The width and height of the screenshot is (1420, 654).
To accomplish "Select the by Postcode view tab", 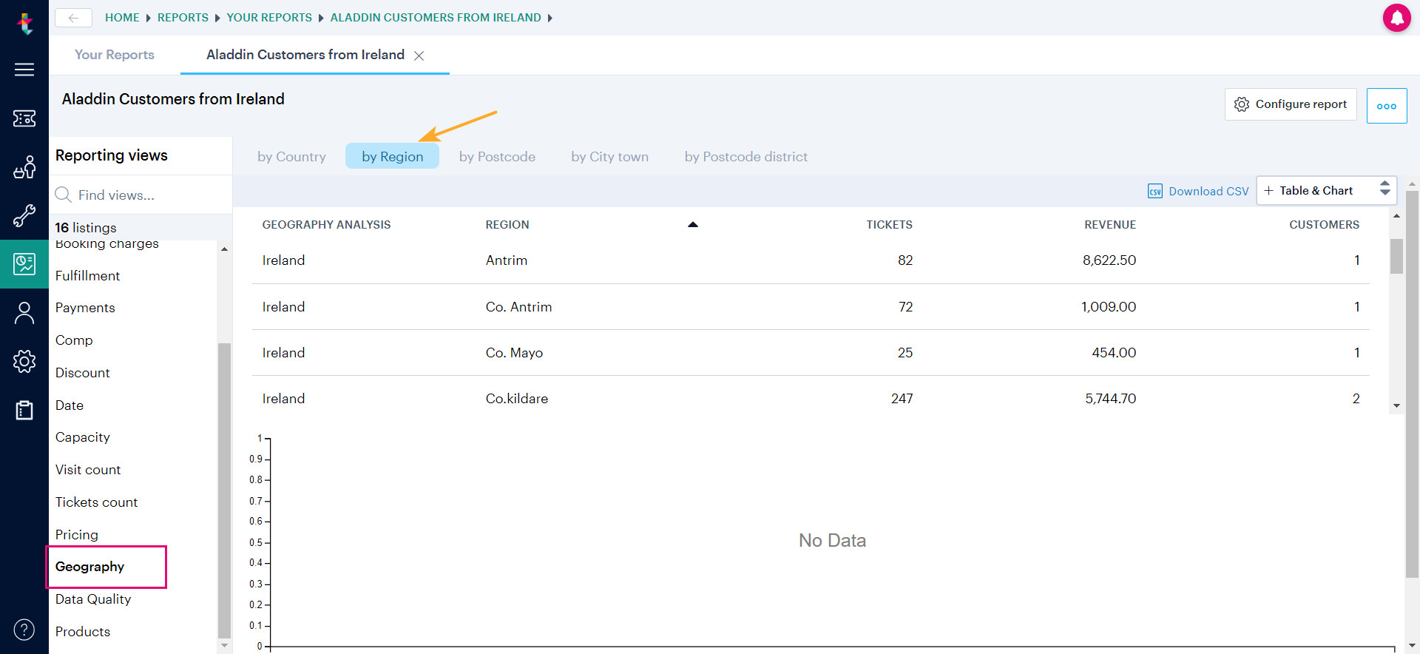I will coord(497,156).
